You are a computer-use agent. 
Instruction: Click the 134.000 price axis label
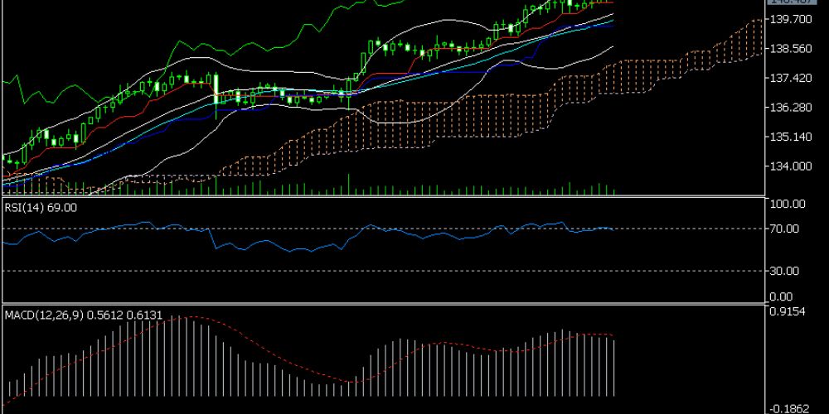point(791,166)
